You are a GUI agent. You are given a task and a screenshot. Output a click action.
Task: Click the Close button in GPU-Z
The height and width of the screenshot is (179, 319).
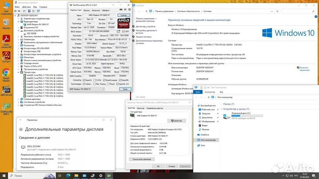[125, 89]
